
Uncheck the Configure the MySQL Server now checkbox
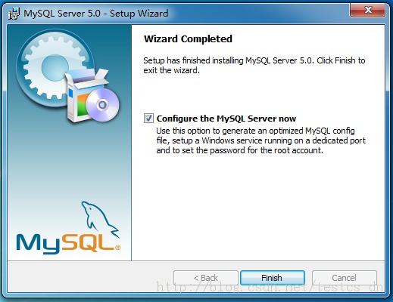[148, 119]
